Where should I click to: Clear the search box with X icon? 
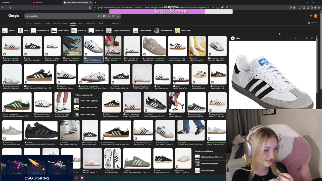click(x=99, y=16)
